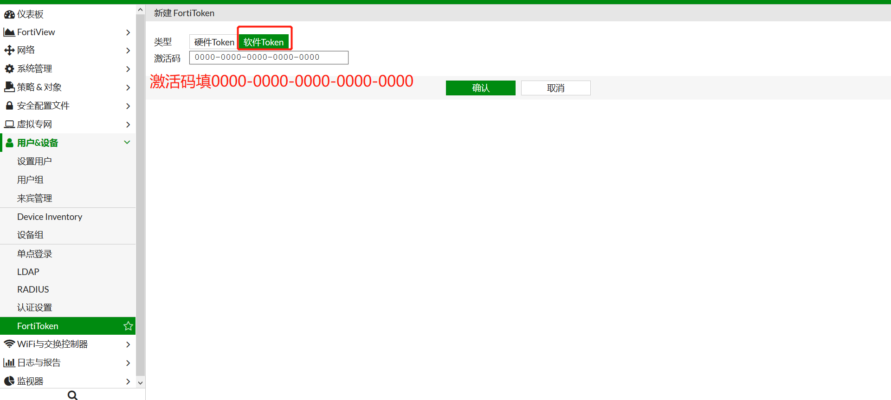Select FortiToken menu item
The width and height of the screenshot is (891, 400).
pos(68,326)
